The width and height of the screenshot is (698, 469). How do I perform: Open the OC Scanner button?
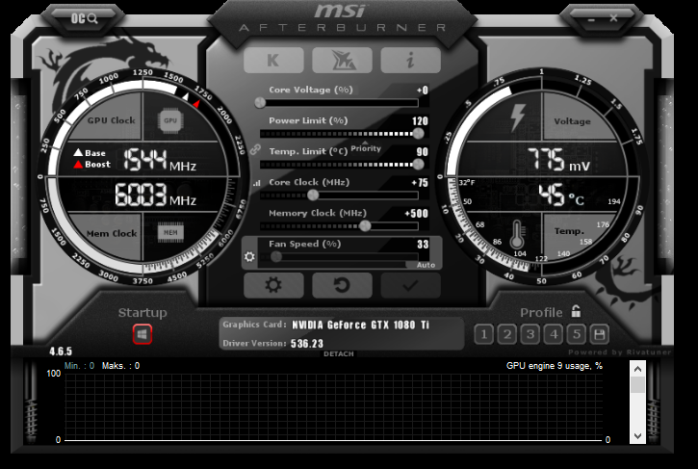click(x=84, y=18)
